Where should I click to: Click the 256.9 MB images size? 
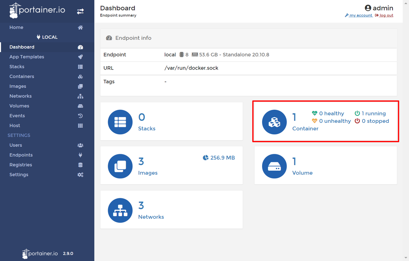(x=223, y=158)
